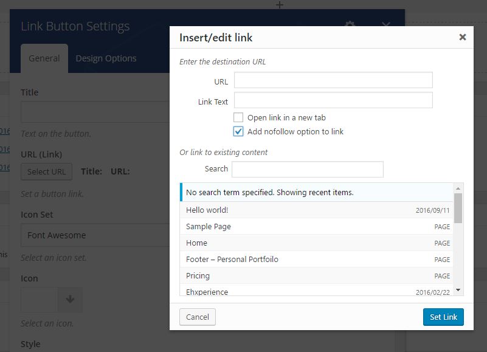
Task: Focus the URL input field
Action: point(333,80)
